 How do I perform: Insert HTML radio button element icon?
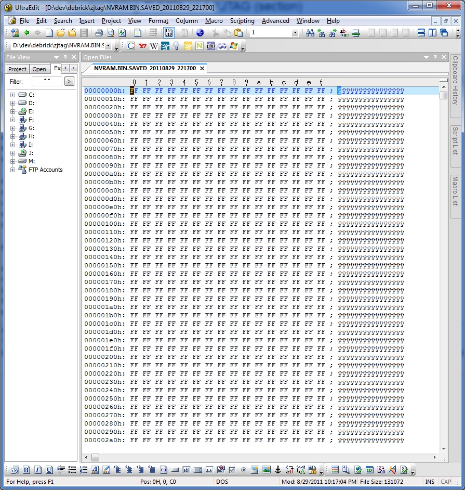[x=244, y=470]
